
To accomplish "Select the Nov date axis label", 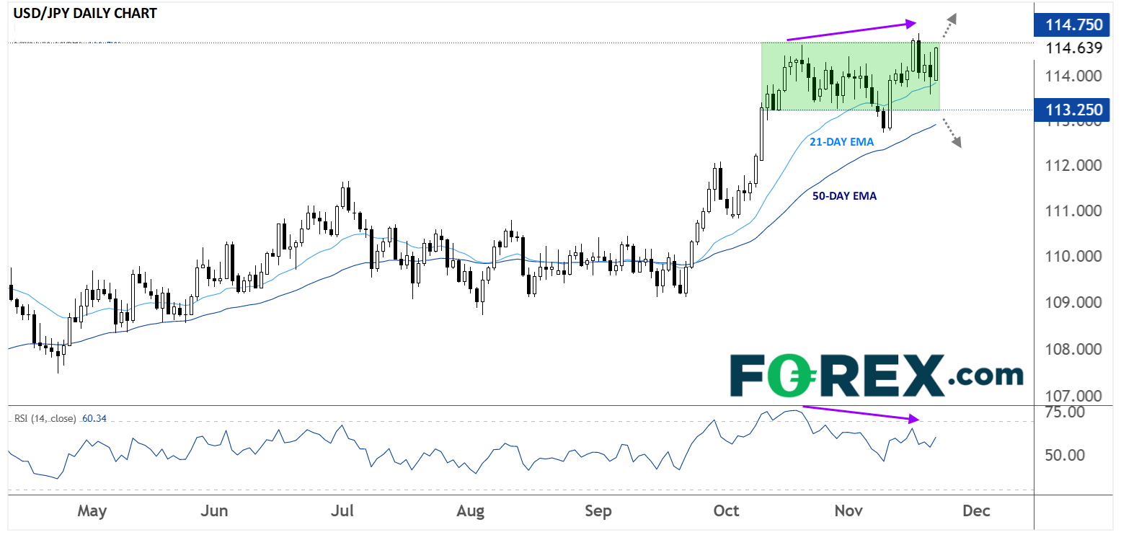I will click(848, 511).
